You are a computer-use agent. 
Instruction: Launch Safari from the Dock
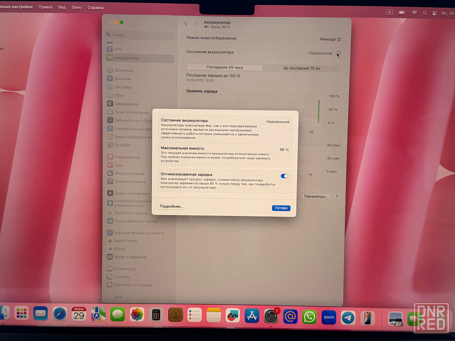pyautogui.click(x=60, y=314)
